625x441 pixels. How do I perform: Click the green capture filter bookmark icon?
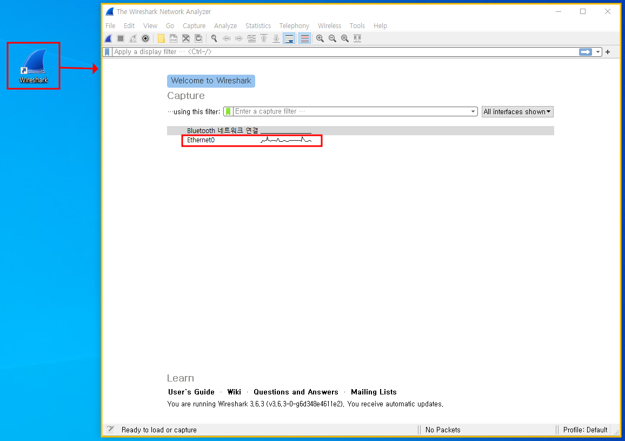228,112
